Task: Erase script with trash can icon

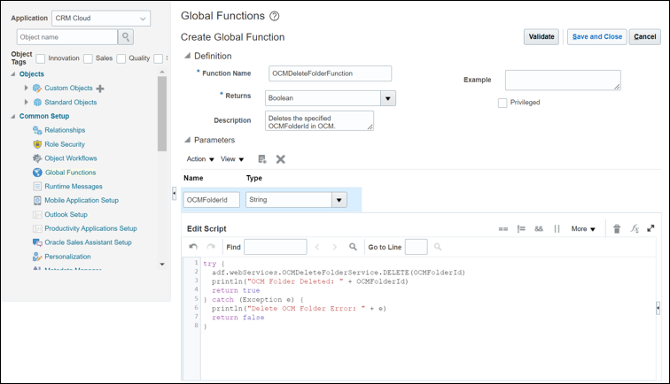Action: [x=617, y=229]
